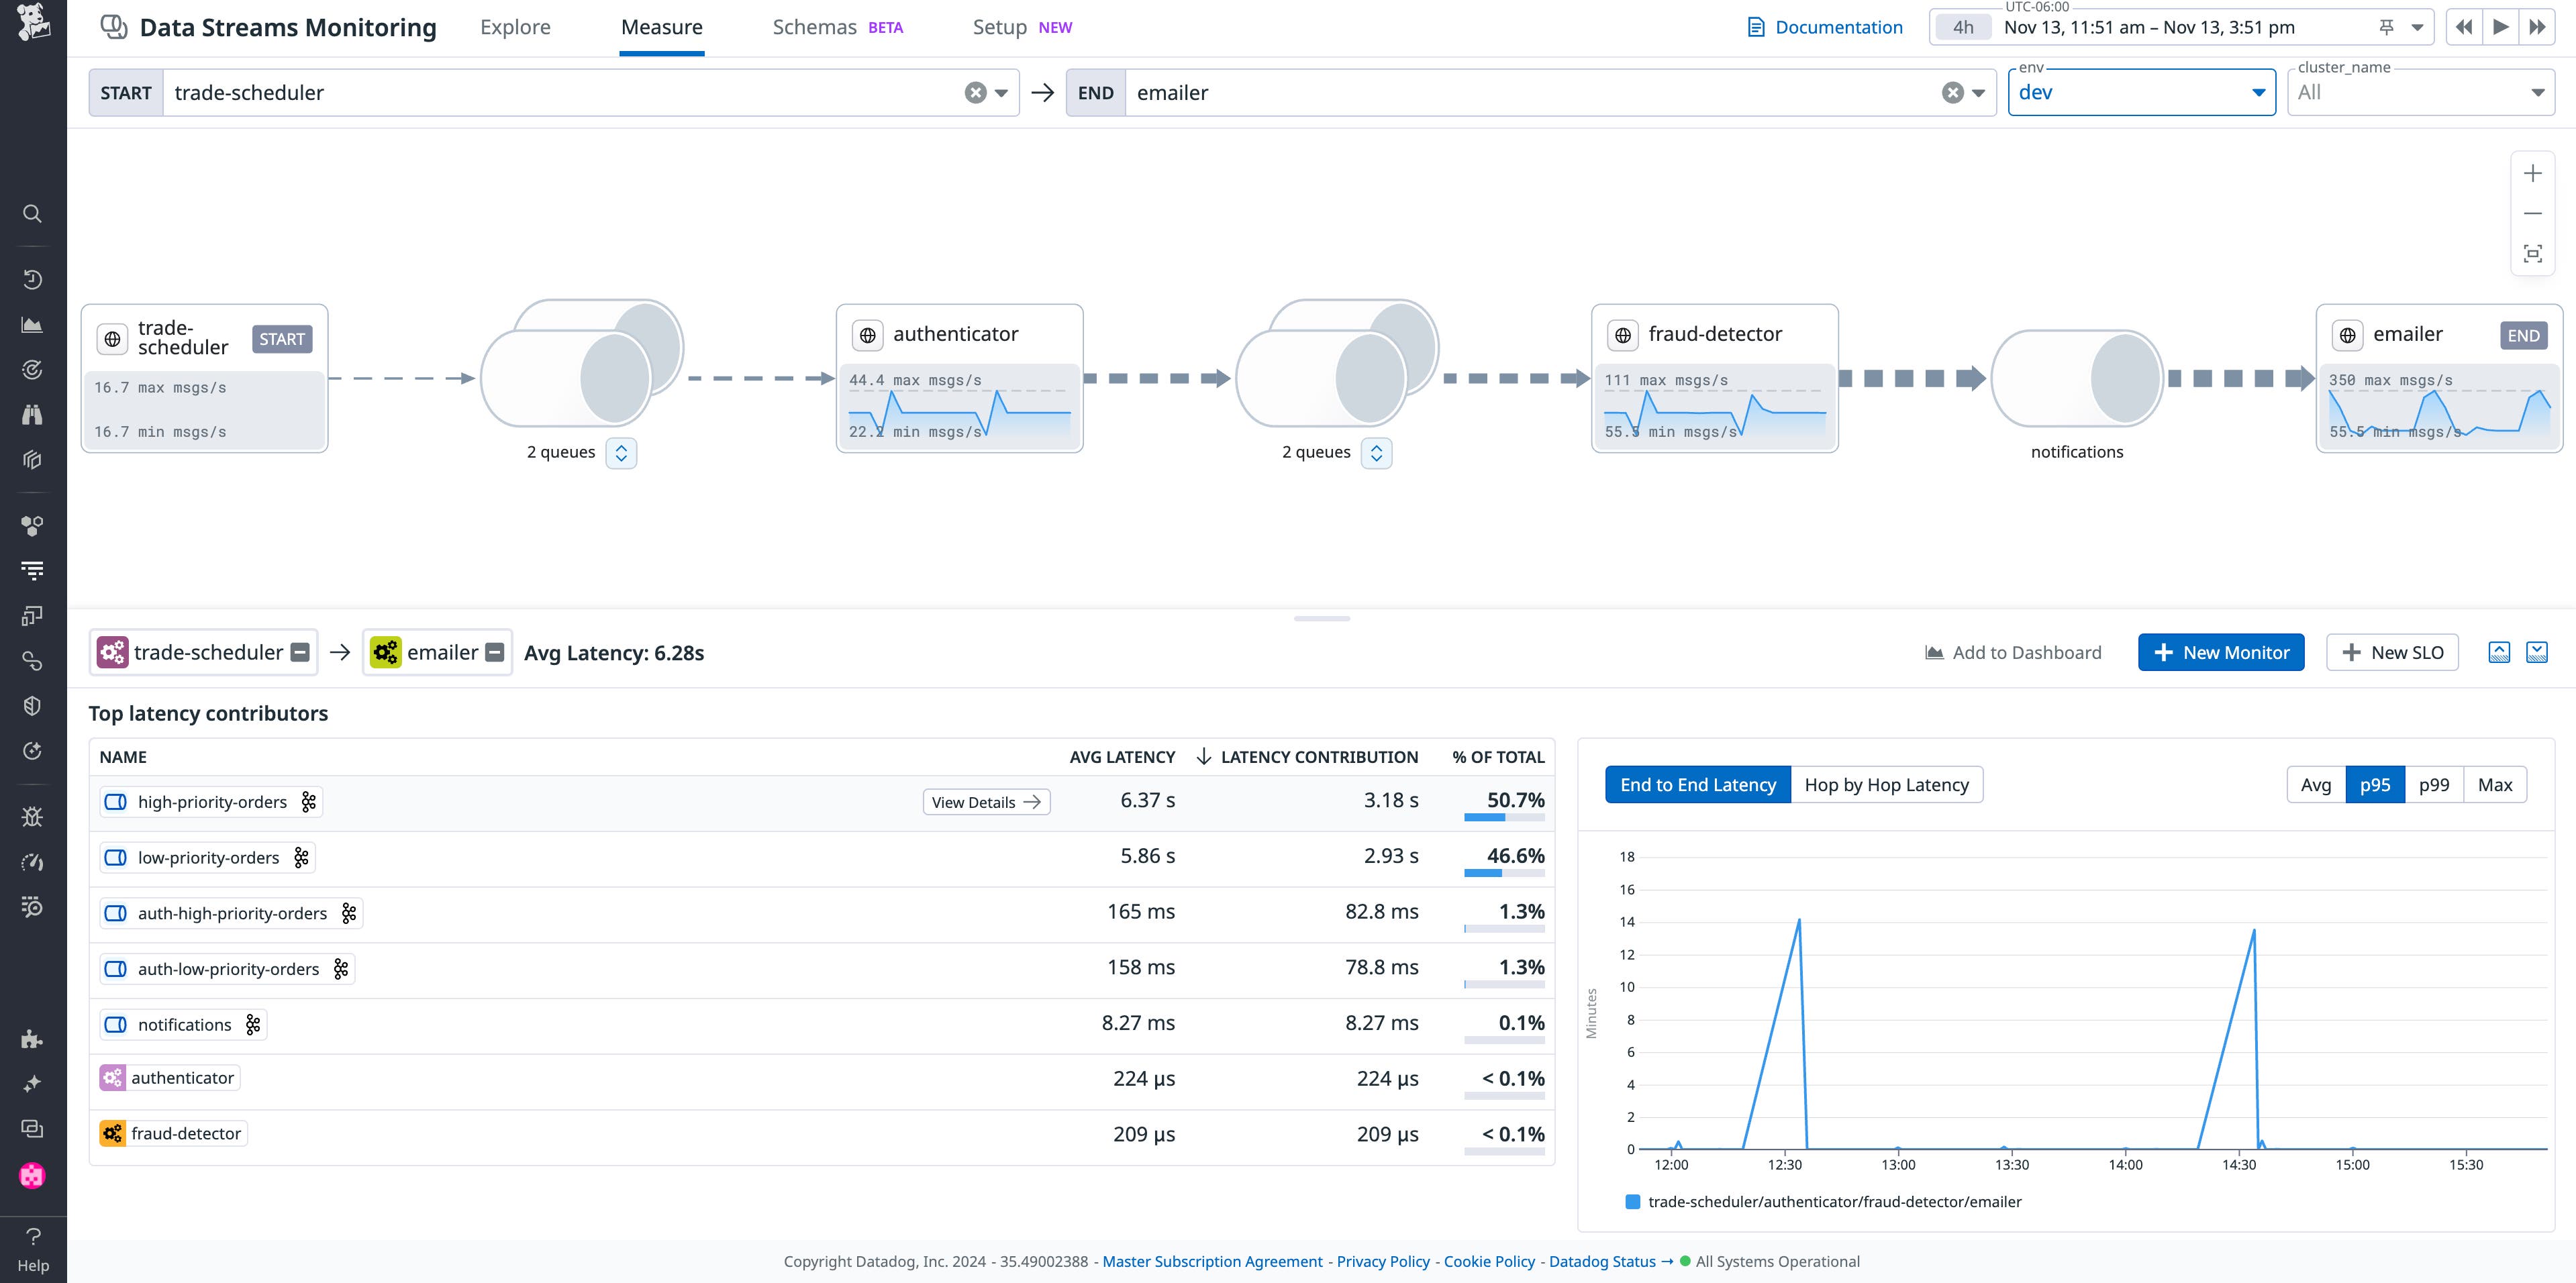Create a New Monitor
2576x1283 pixels.
2221,652
